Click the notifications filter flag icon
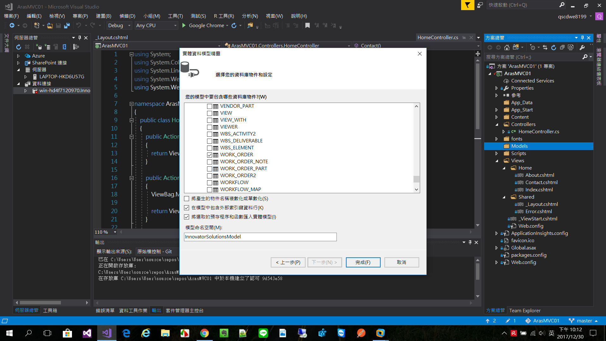This screenshot has width=606, height=341. [467, 5]
